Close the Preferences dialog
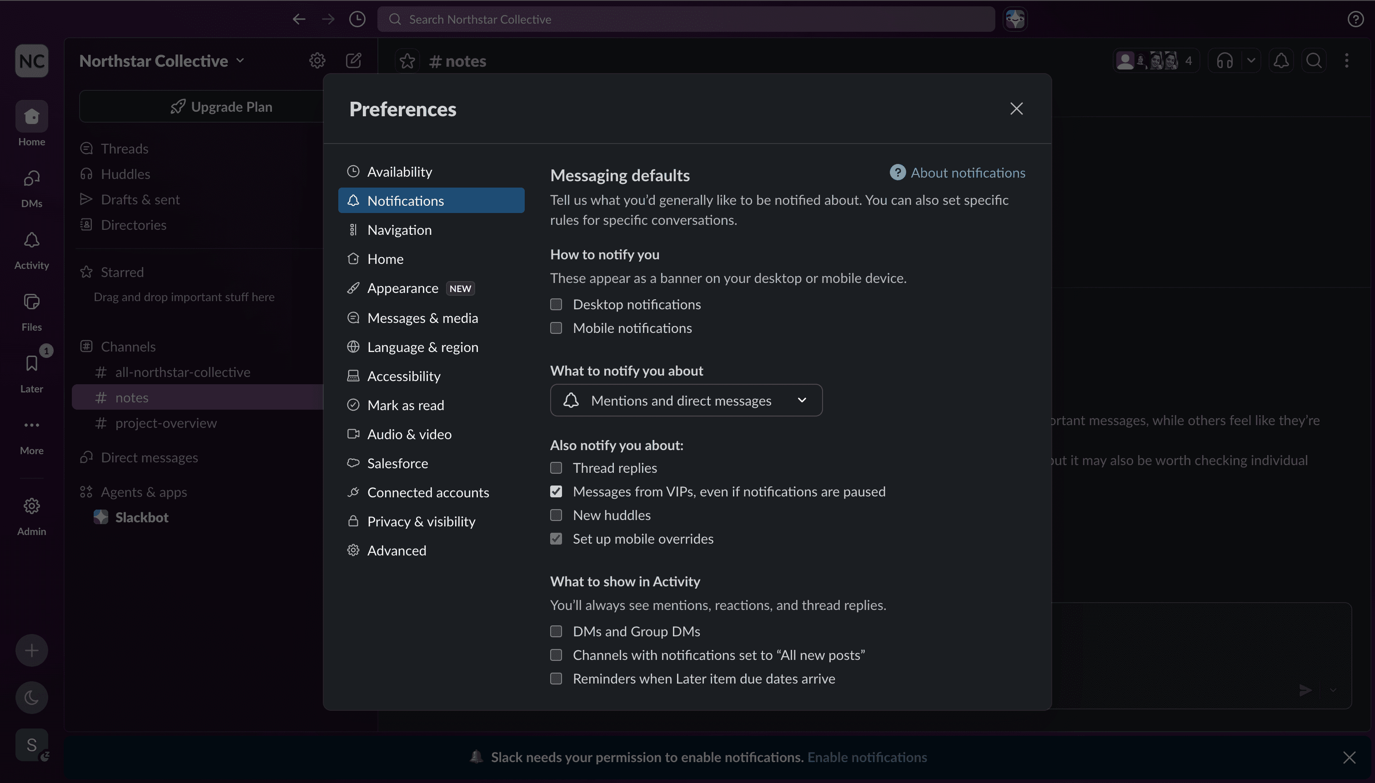Screen dimensions: 1375x783 tap(1016, 109)
